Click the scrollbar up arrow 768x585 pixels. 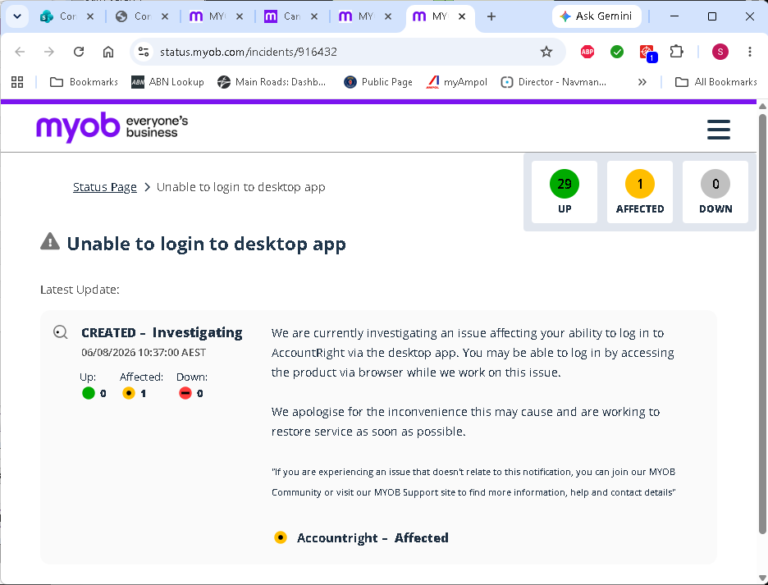point(762,107)
